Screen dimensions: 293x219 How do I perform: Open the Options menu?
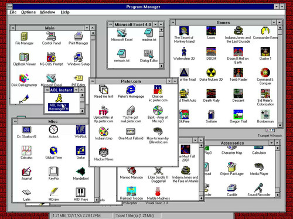point(28,12)
